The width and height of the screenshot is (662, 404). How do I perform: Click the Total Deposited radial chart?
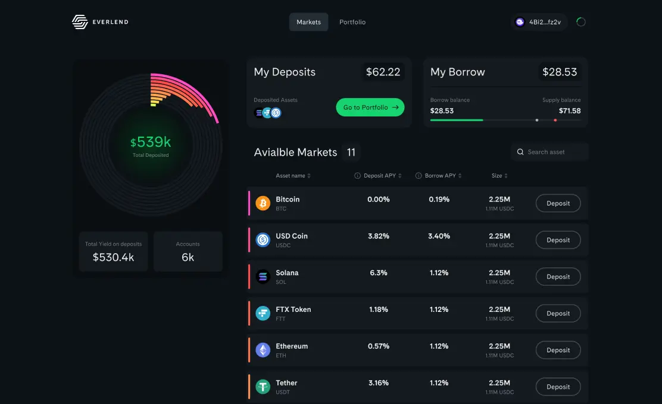[x=151, y=144]
